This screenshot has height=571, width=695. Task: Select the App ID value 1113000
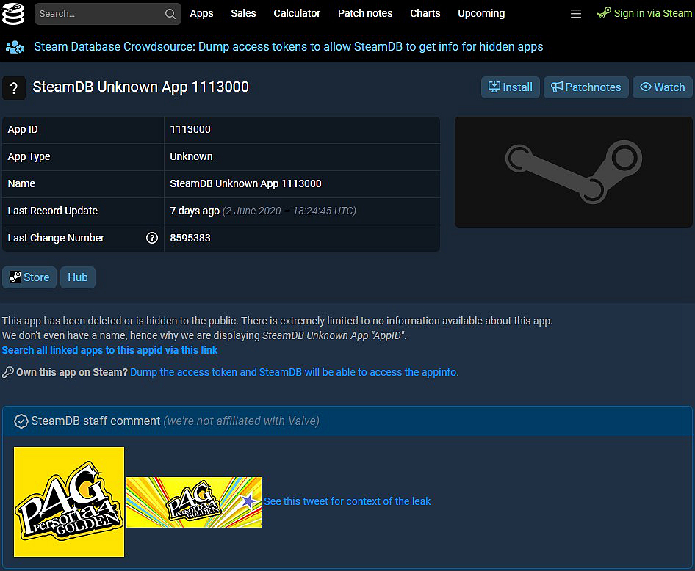190,130
